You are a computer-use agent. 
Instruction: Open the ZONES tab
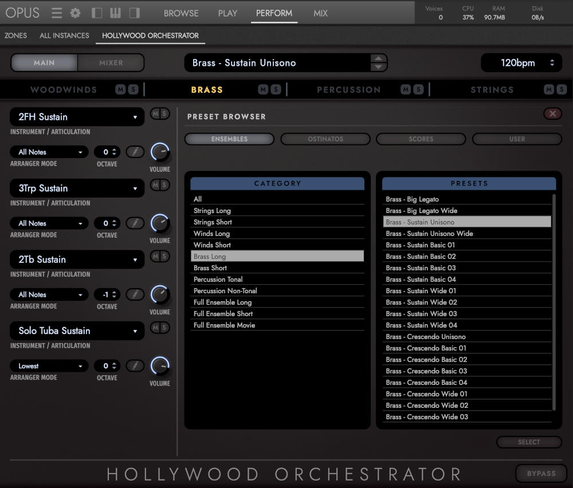[15, 36]
